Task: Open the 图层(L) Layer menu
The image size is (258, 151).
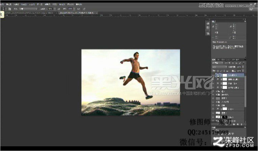Action: 24,5
